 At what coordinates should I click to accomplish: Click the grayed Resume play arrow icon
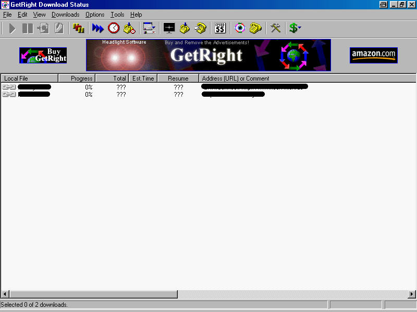(13, 28)
